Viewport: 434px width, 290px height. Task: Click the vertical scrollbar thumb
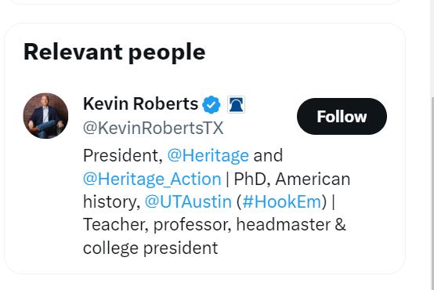[432, 194]
